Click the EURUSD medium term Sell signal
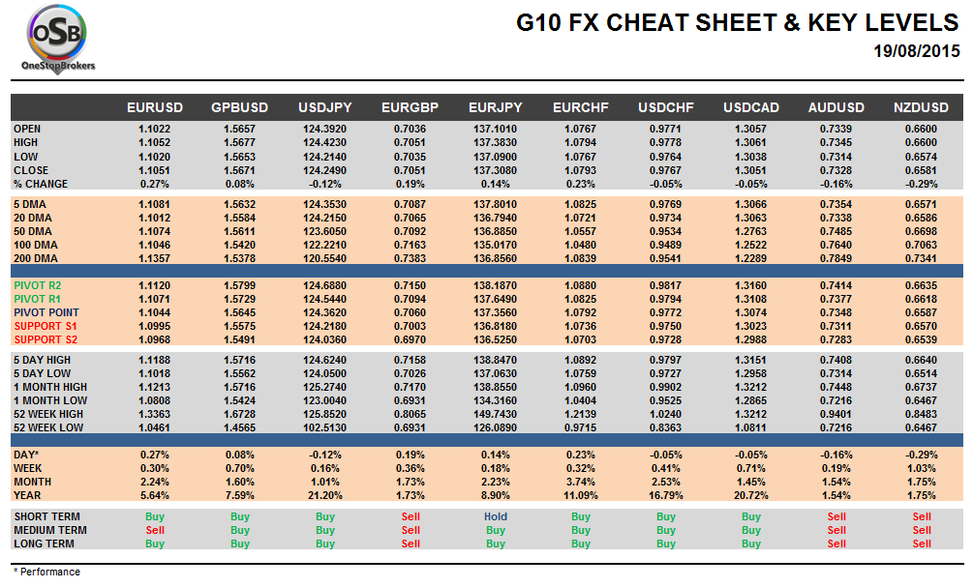Image resolution: width=972 pixels, height=588 pixels. 155,530
